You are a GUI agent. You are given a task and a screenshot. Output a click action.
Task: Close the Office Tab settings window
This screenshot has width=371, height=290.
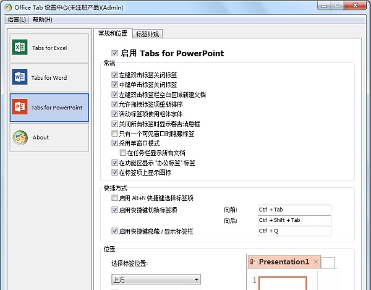click(355, 6)
